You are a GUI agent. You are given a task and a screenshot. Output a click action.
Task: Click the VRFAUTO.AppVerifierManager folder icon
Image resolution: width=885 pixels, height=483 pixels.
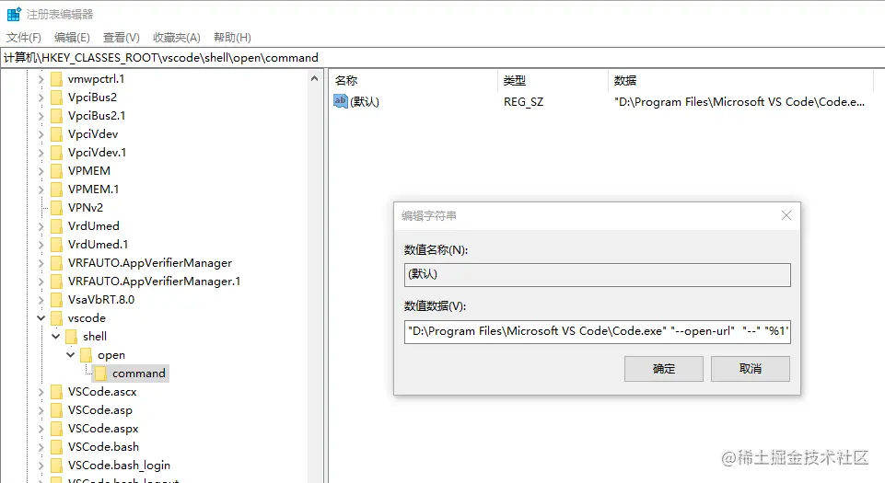[56, 263]
